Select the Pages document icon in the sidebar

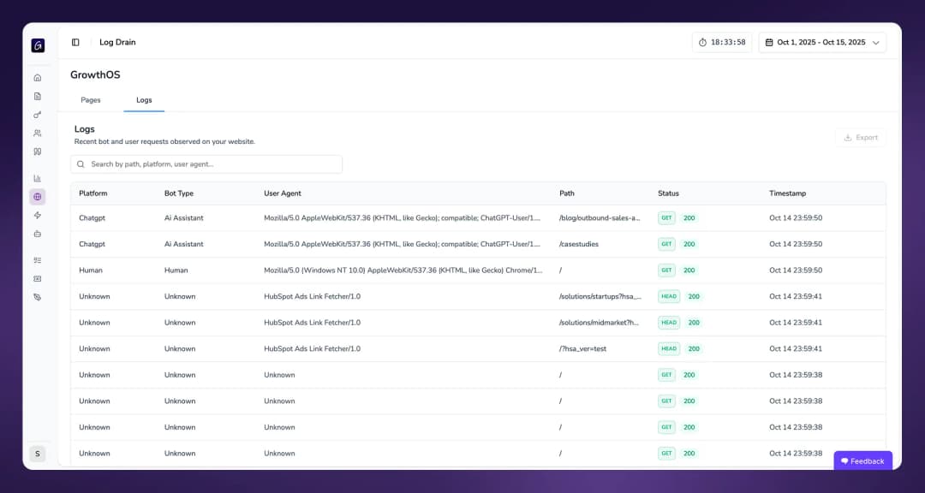[x=38, y=96]
